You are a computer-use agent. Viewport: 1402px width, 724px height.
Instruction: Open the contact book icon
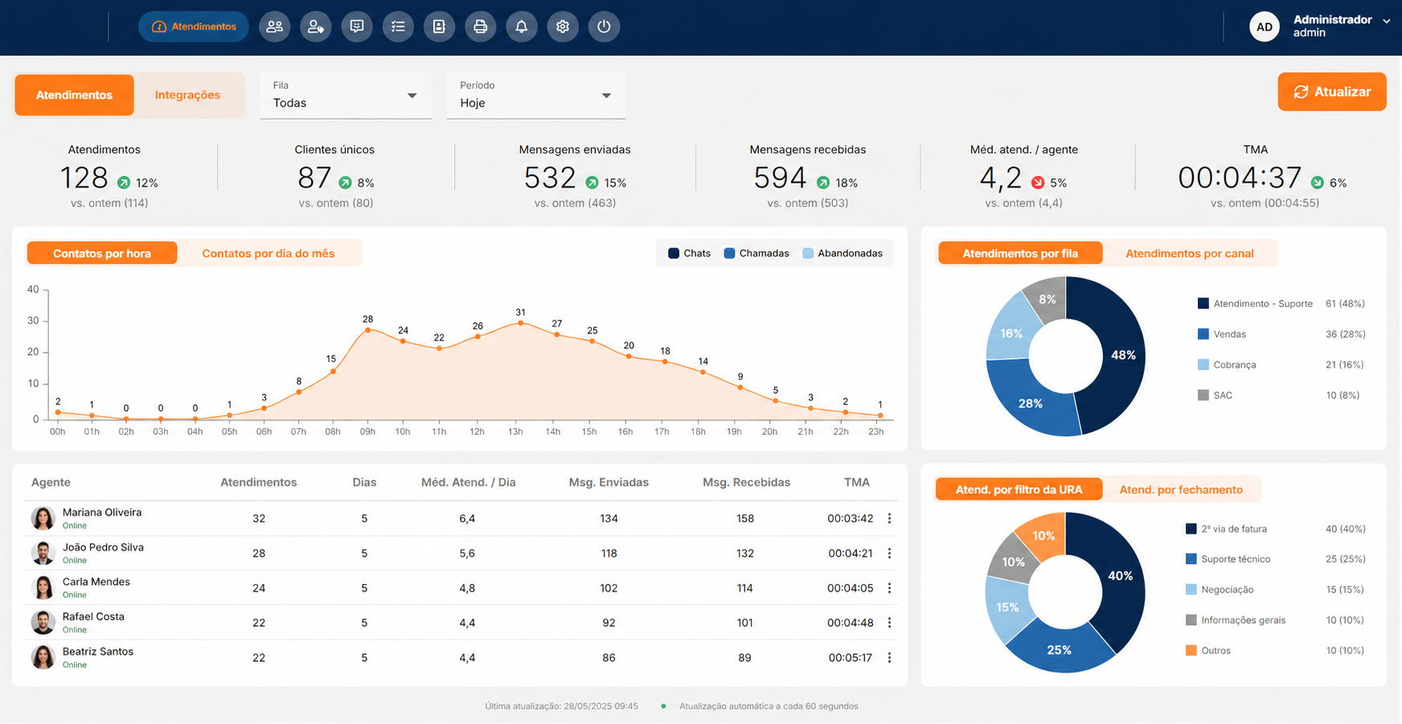click(x=439, y=27)
